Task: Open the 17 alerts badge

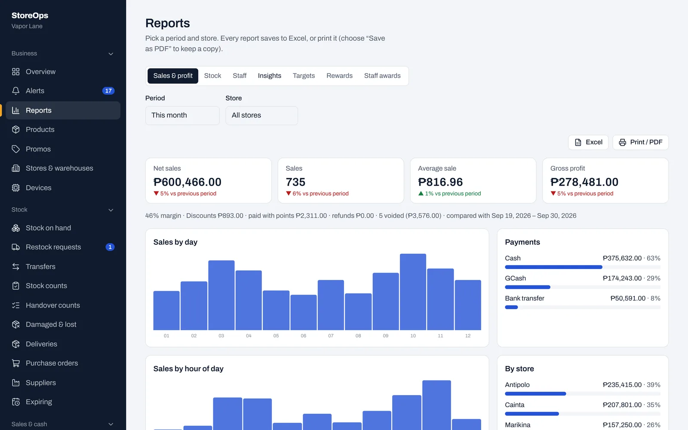Action: click(108, 91)
